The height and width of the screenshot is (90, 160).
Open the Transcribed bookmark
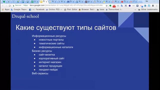114,9
